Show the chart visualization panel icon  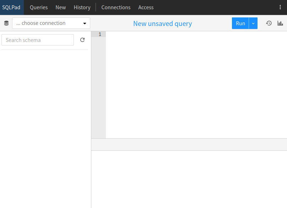click(x=280, y=23)
